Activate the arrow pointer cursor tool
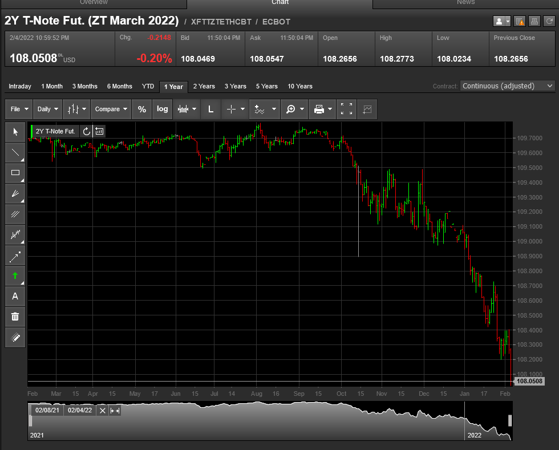This screenshot has height=450, width=559. [15, 132]
